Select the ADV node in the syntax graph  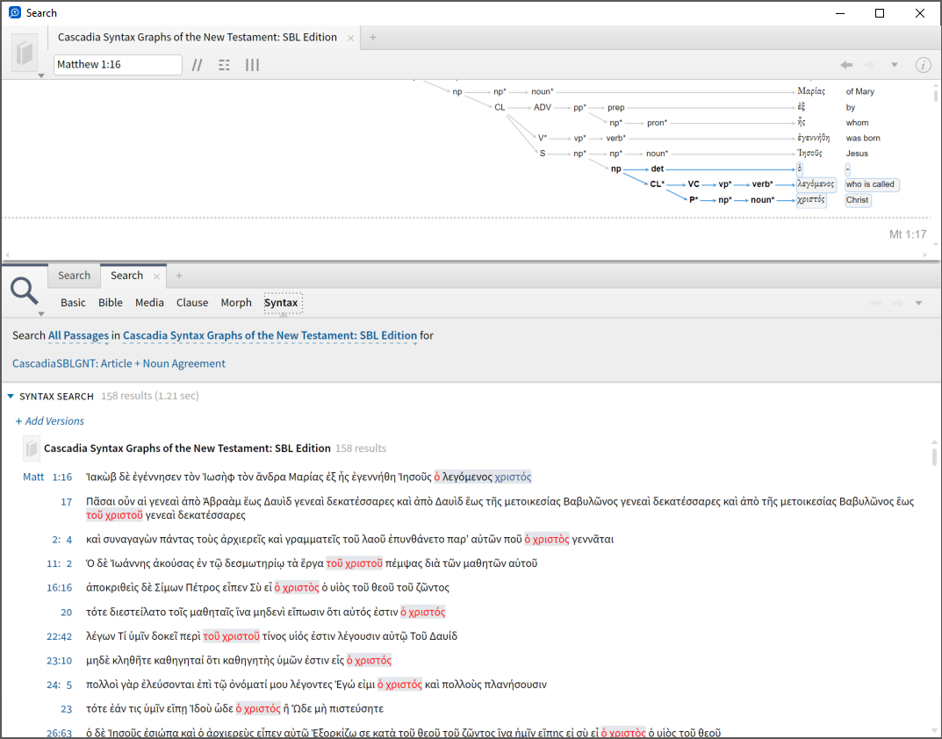point(543,108)
